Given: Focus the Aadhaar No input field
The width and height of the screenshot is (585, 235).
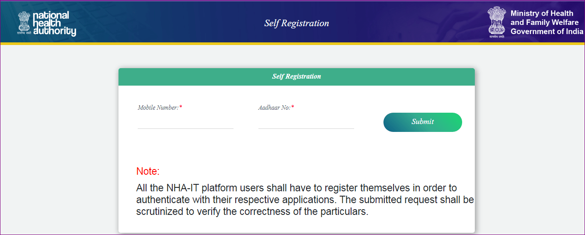Looking at the screenshot, I should [306, 122].
